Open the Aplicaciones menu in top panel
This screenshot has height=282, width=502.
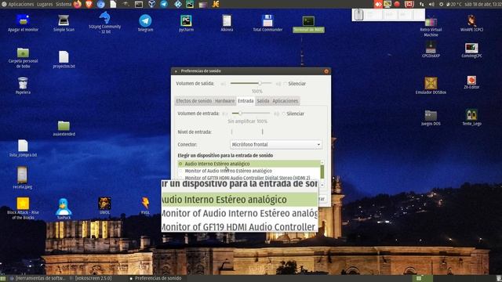point(18,4)
